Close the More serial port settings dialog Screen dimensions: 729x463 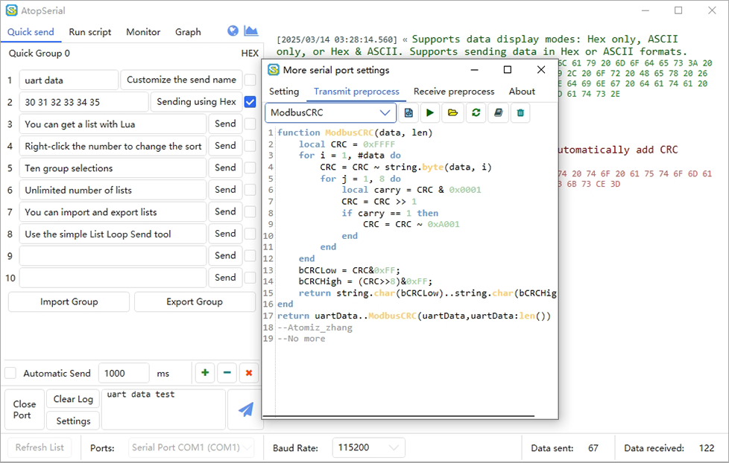click(x=540, y=70)
